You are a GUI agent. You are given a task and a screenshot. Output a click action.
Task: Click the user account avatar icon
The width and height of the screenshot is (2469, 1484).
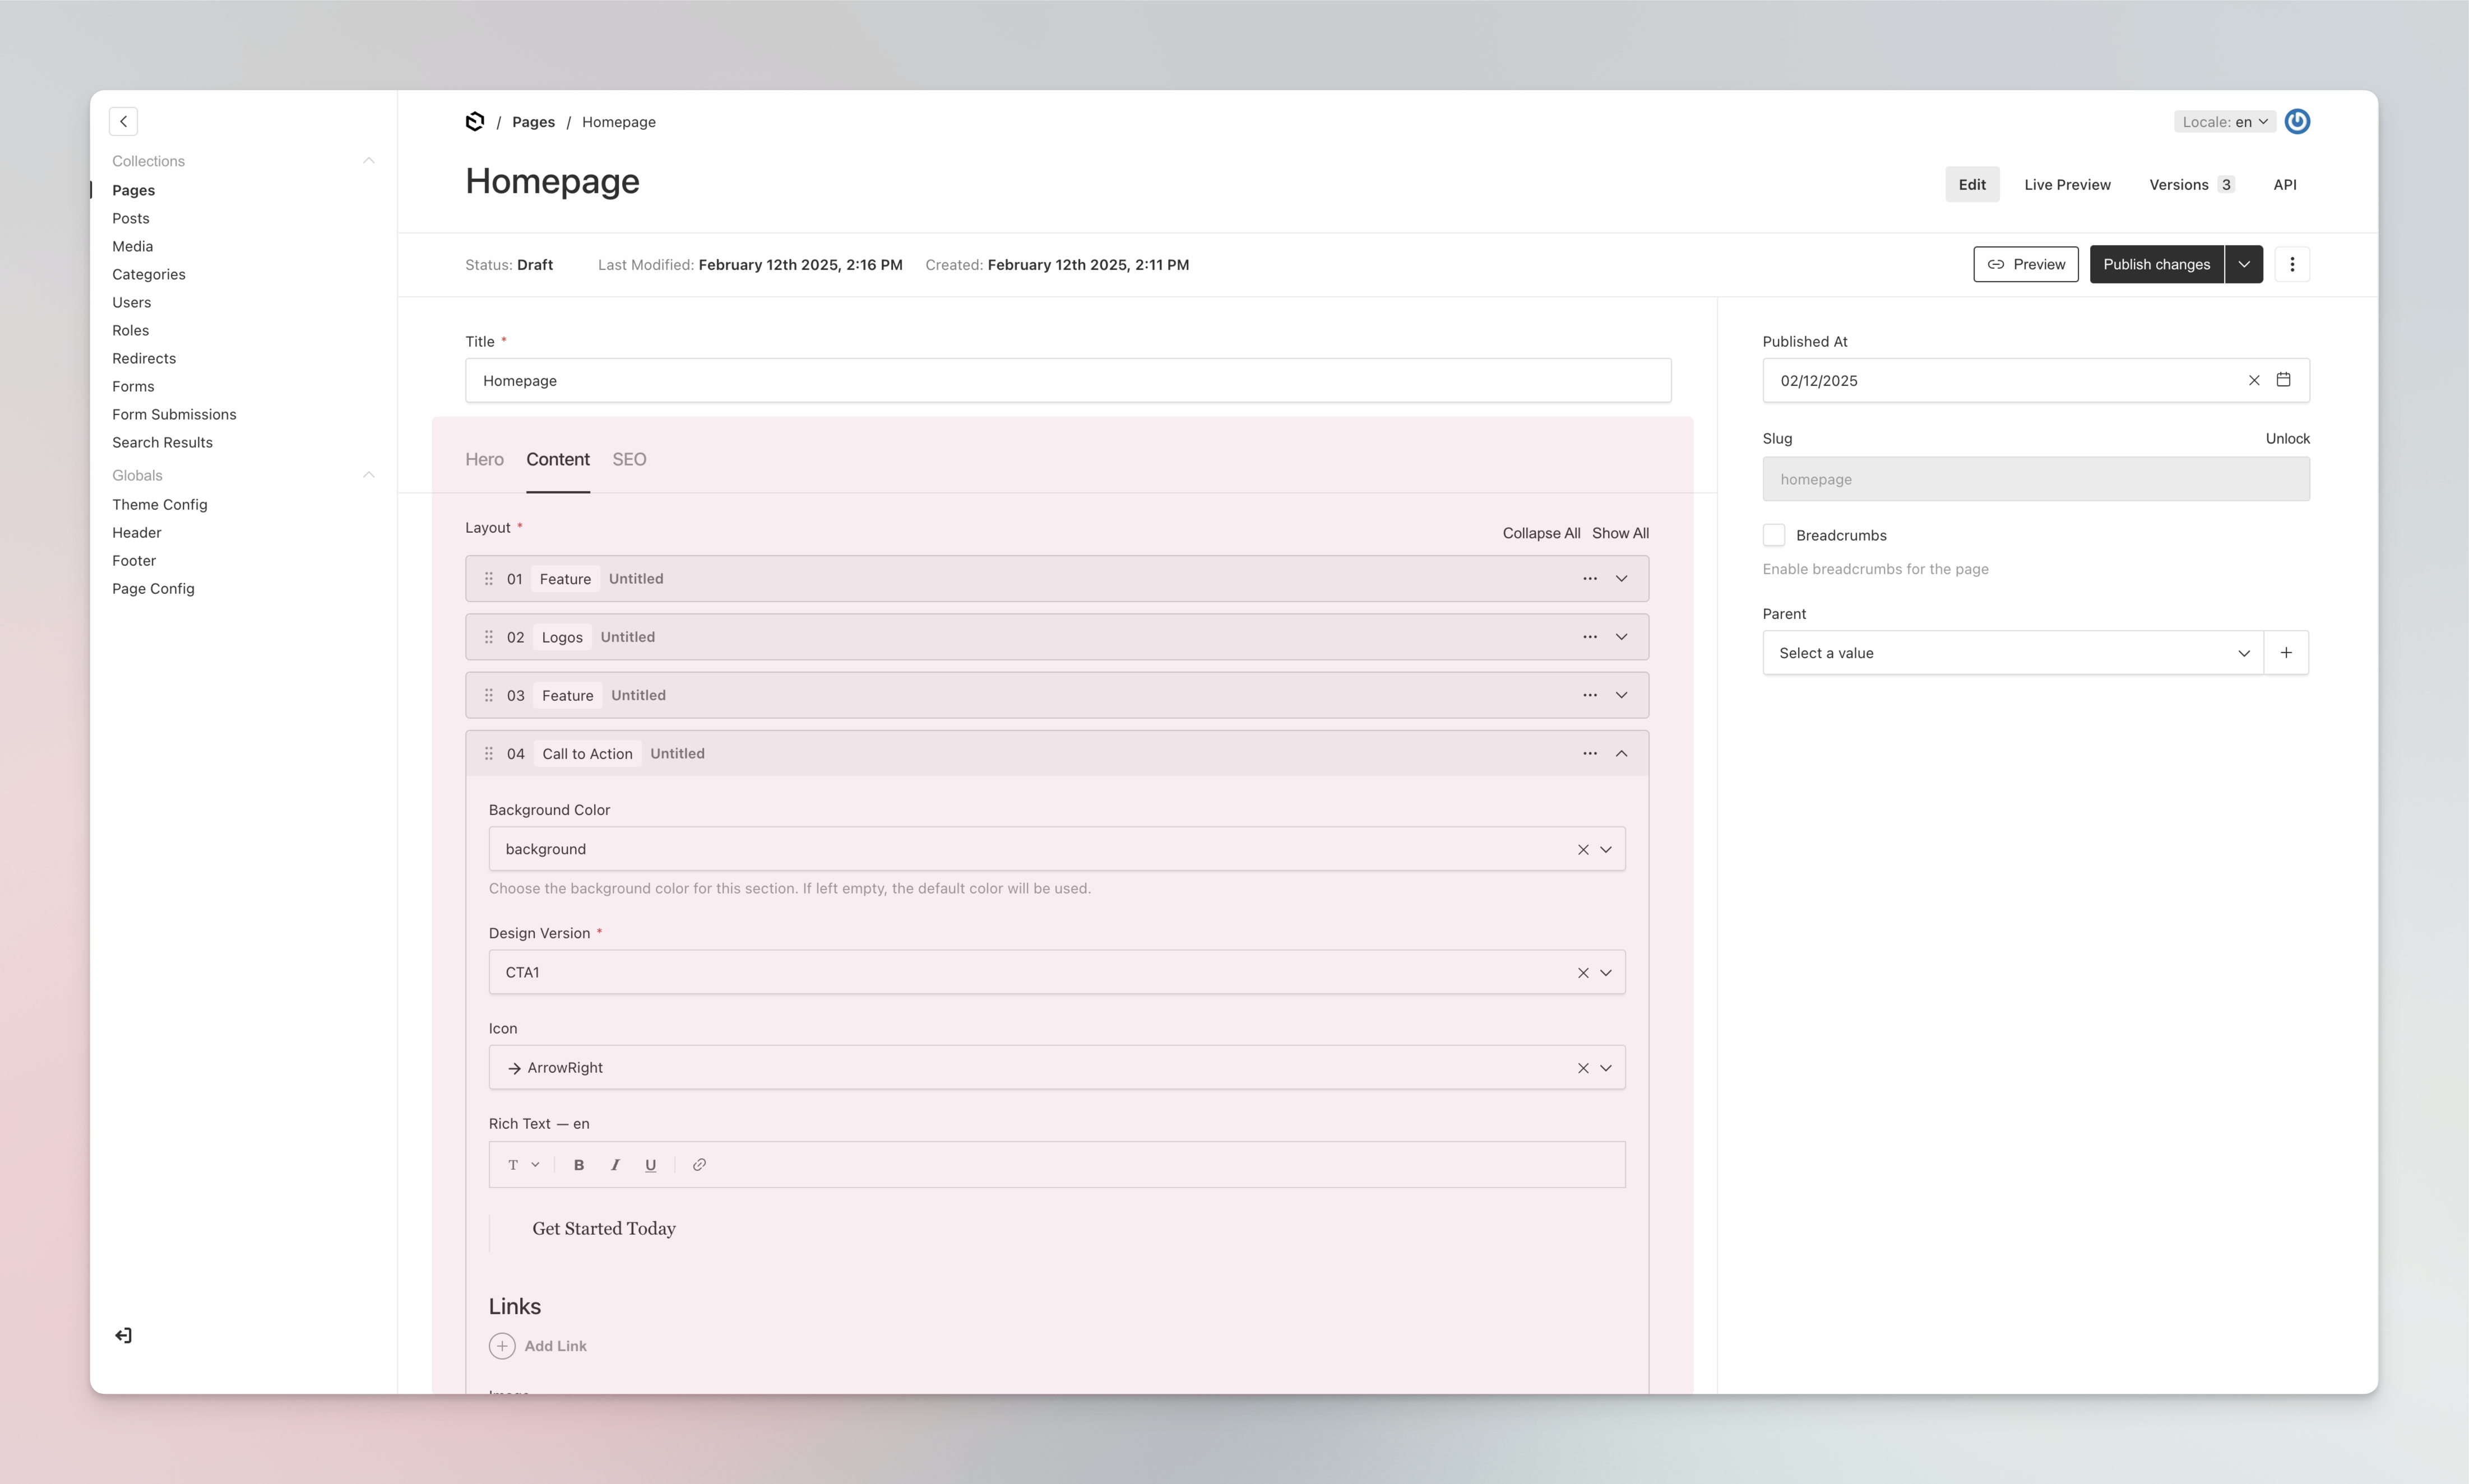point(2297,122)
